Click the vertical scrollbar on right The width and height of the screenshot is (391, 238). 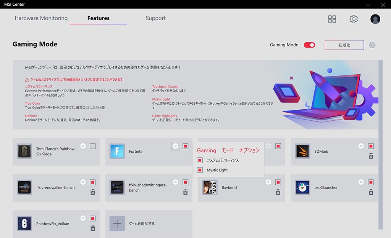click(380, 144)
